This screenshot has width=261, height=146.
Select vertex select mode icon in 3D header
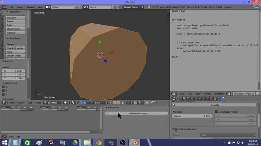(x=111, y=103)
